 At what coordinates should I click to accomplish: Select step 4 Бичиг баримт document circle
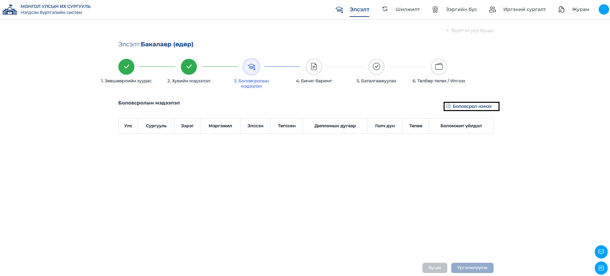[x=314, y=67]
